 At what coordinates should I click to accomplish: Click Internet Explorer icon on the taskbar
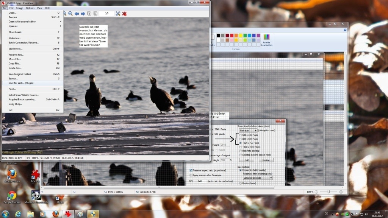coord(18,214)
